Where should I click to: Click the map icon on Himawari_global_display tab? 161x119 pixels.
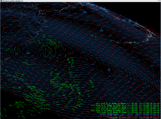click(1, 1)
